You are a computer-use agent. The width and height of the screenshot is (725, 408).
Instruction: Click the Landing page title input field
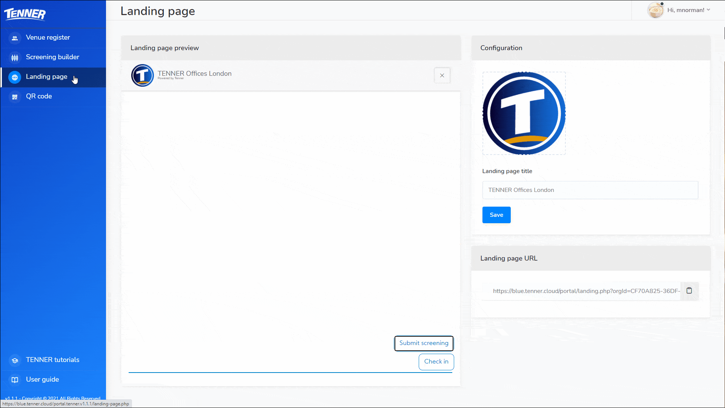[590, 190]
